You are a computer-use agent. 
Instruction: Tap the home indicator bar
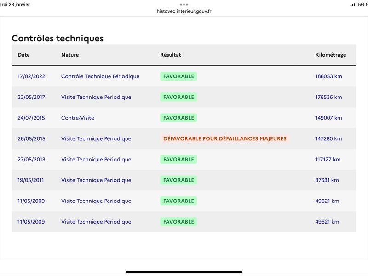click(x=184, y=272)
